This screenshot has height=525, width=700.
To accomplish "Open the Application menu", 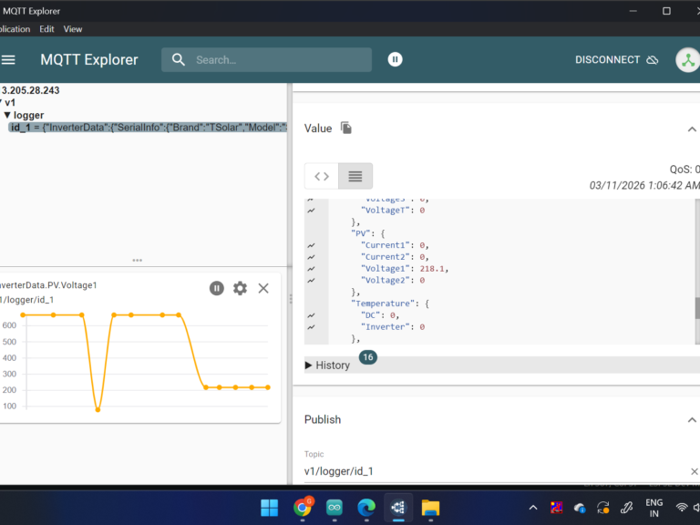I will pos(15,29).
